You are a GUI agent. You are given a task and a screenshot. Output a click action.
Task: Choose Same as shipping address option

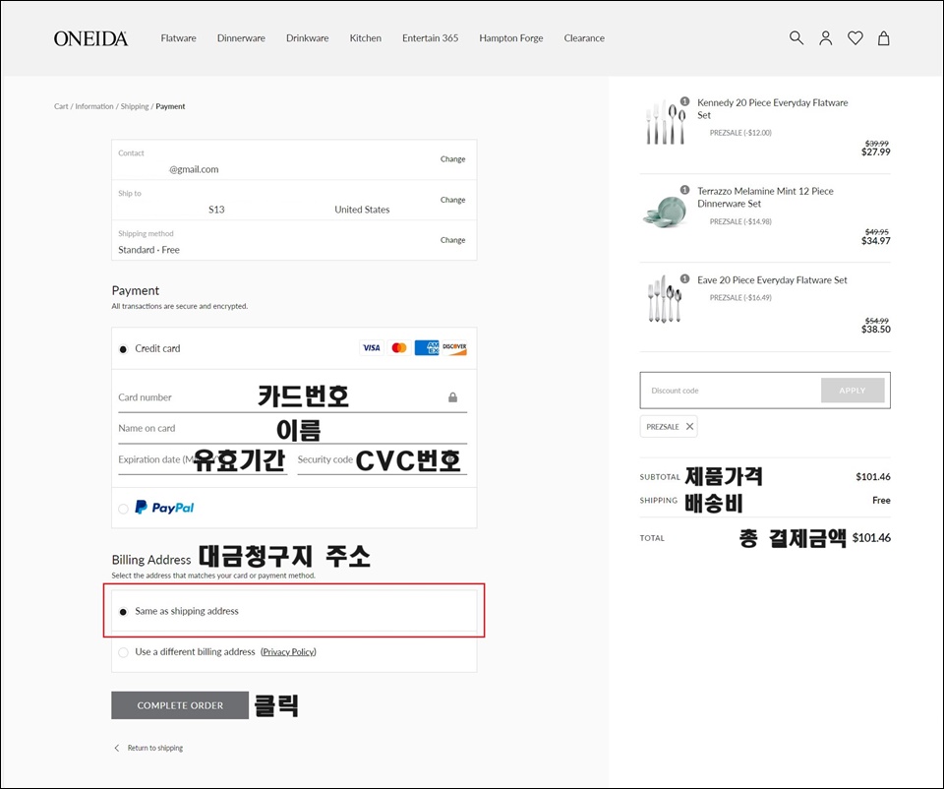pos(123,611)
